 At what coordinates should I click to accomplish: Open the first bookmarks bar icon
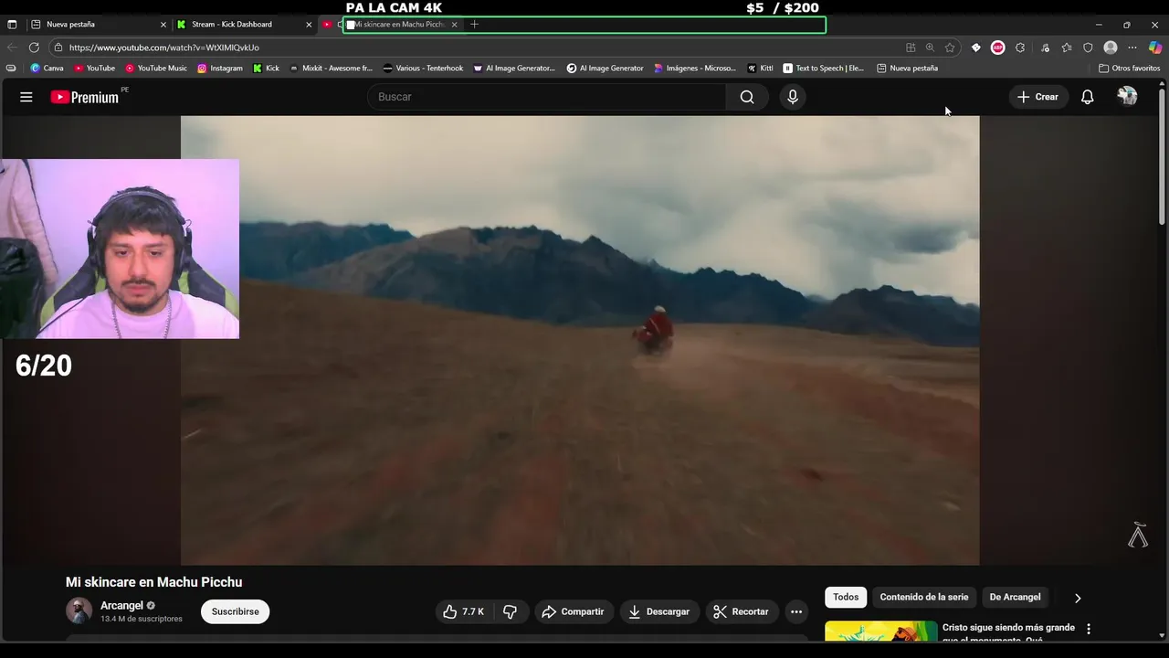(x=11, y=69)
